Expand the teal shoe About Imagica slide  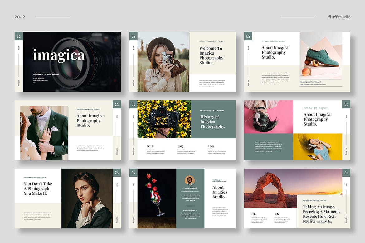point(248,36)
